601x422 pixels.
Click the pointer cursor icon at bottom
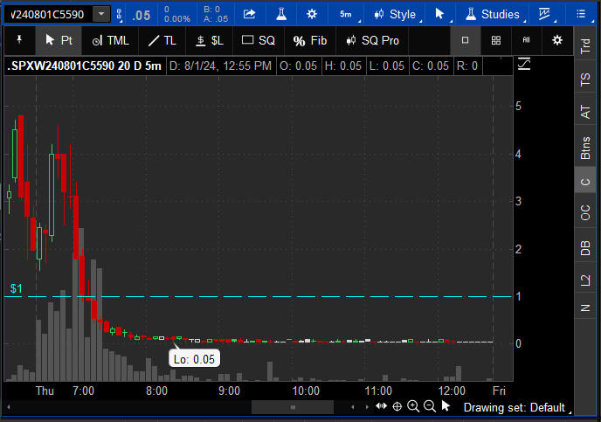[446, 406]
